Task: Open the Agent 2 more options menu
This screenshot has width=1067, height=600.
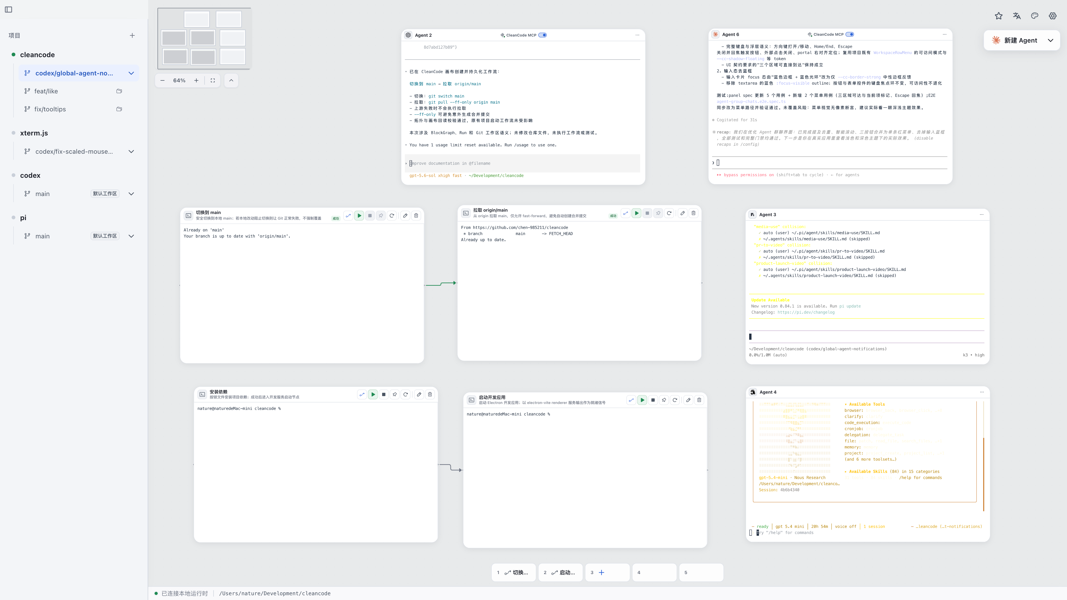Action: pyautogui.click(x=638, y=35)
